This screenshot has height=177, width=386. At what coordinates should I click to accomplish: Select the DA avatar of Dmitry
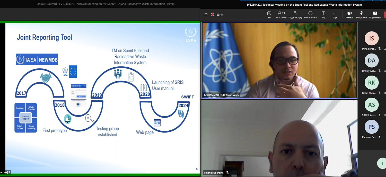point(371,60)
